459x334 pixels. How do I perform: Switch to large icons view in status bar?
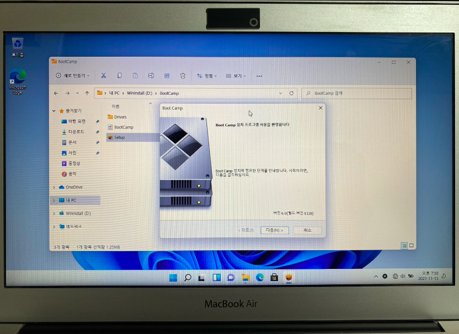[412, 246]
